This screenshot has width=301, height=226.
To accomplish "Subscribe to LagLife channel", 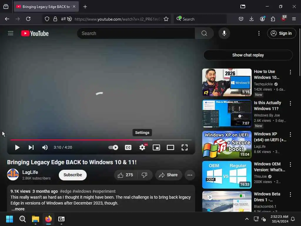I will pos(73,175).
